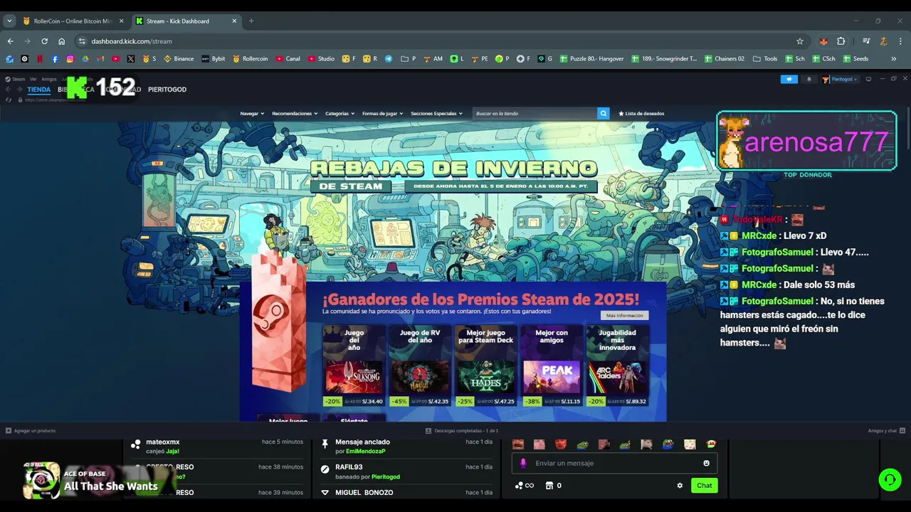911x512 pixels.
Task: Open Descargas completadas status in Steam
Action: [x=462, y=430]
